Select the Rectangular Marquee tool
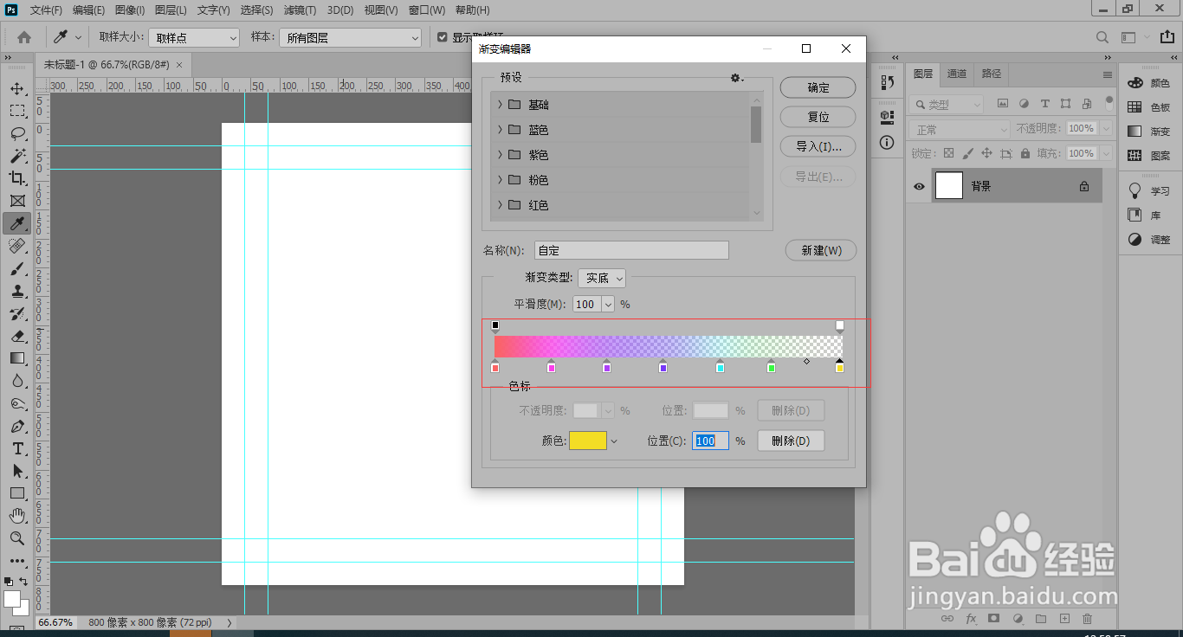This screenshot has width=1183, height=637. (x=17, y=111)
